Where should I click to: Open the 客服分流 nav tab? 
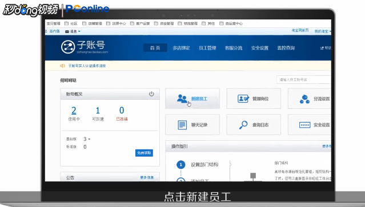point(234,48)
